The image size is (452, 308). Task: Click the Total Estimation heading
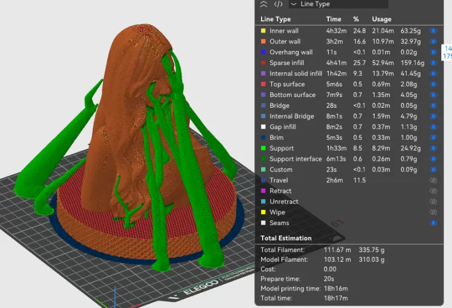tap(286, 238)
